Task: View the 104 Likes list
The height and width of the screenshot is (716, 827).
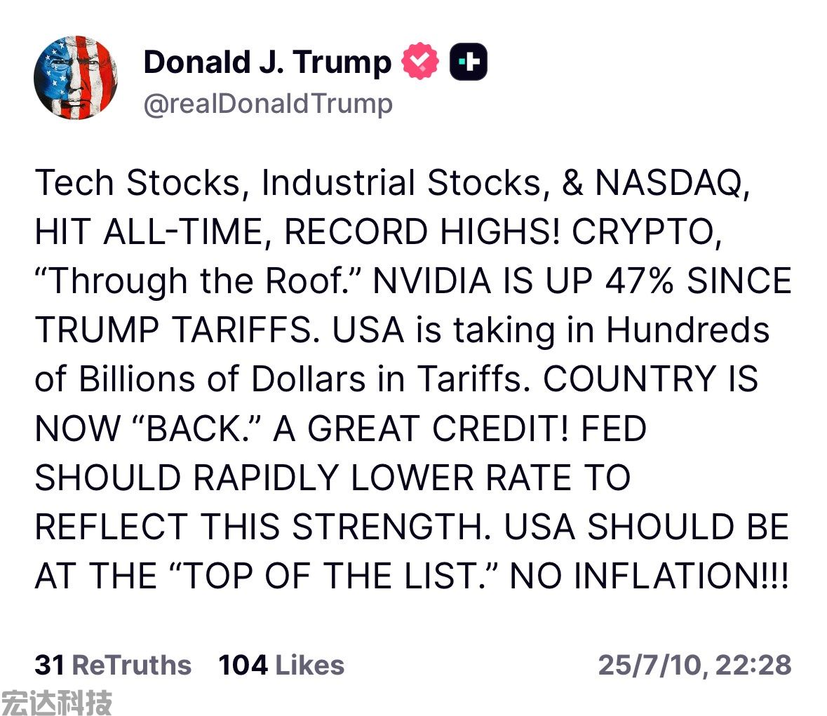Action: [x=281, y=664]
